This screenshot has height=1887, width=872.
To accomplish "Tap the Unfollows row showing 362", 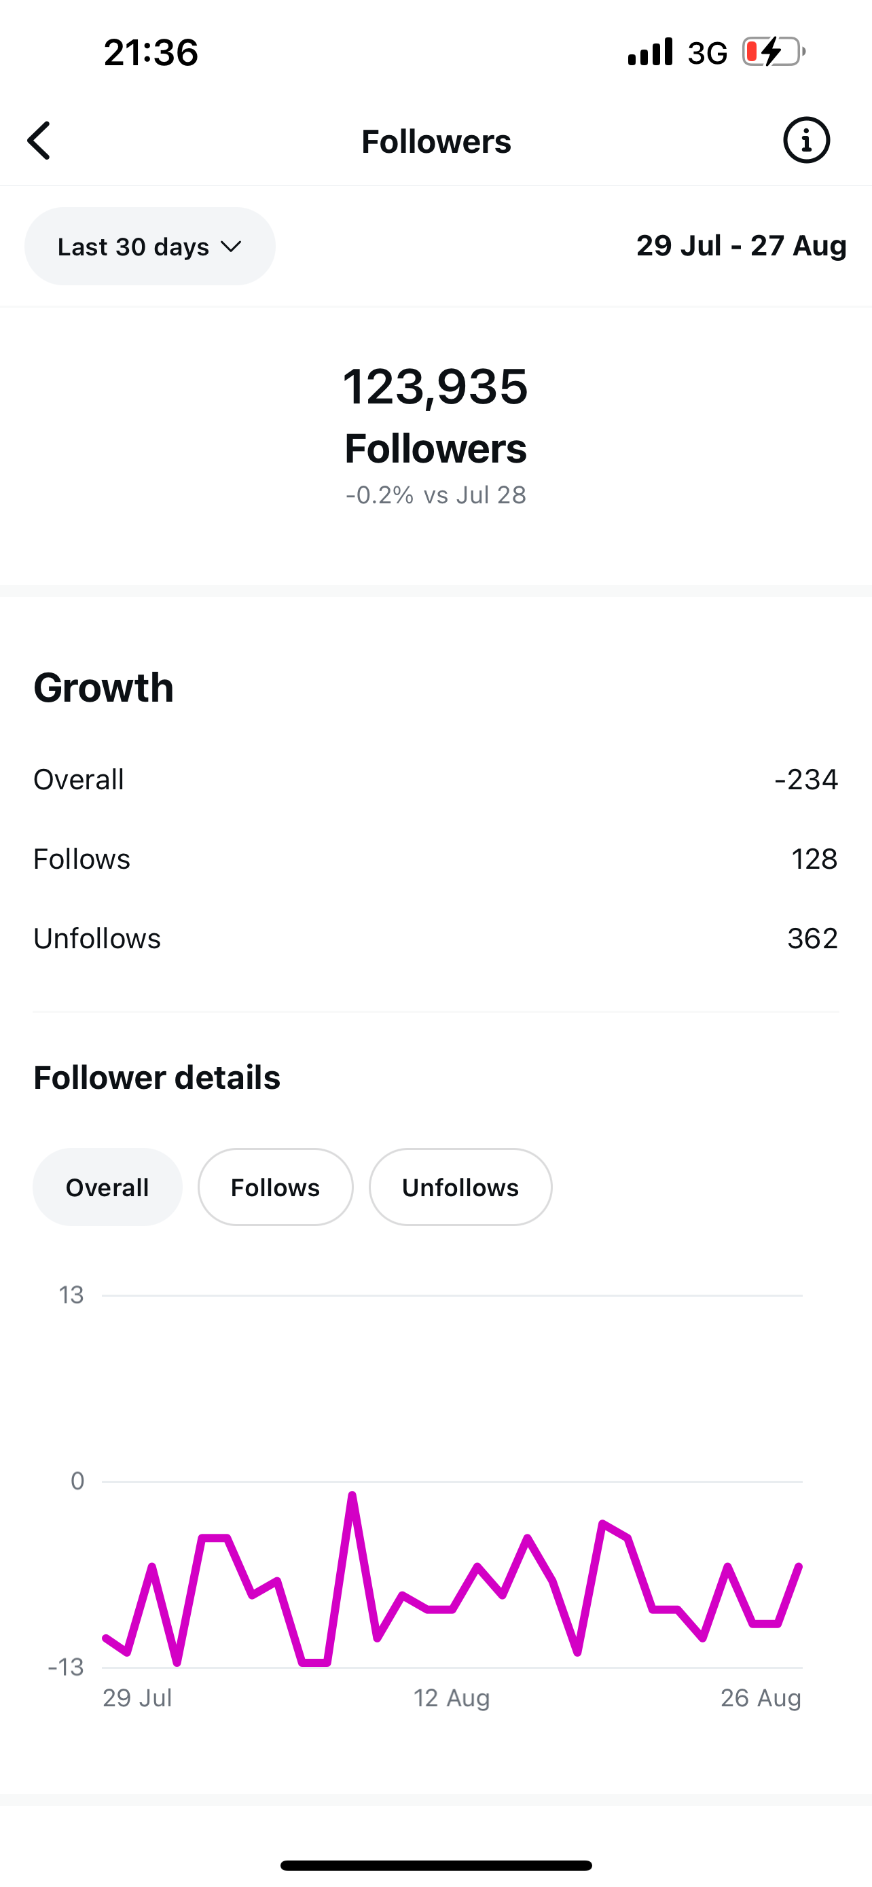I will [x=435, y=938].
